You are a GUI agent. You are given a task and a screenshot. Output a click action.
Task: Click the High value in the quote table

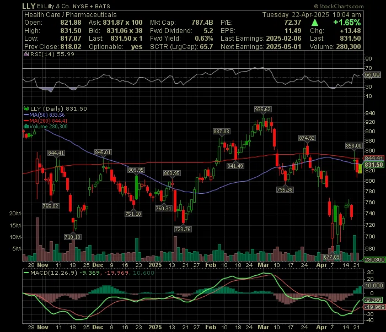pyautogui.click(x=71, y=31)
